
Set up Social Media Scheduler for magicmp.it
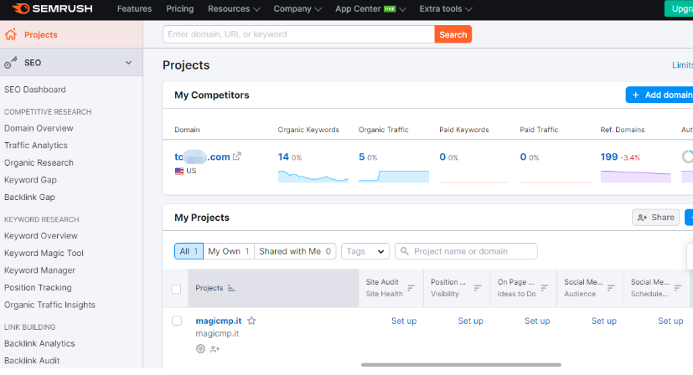(x=670, y=321)
